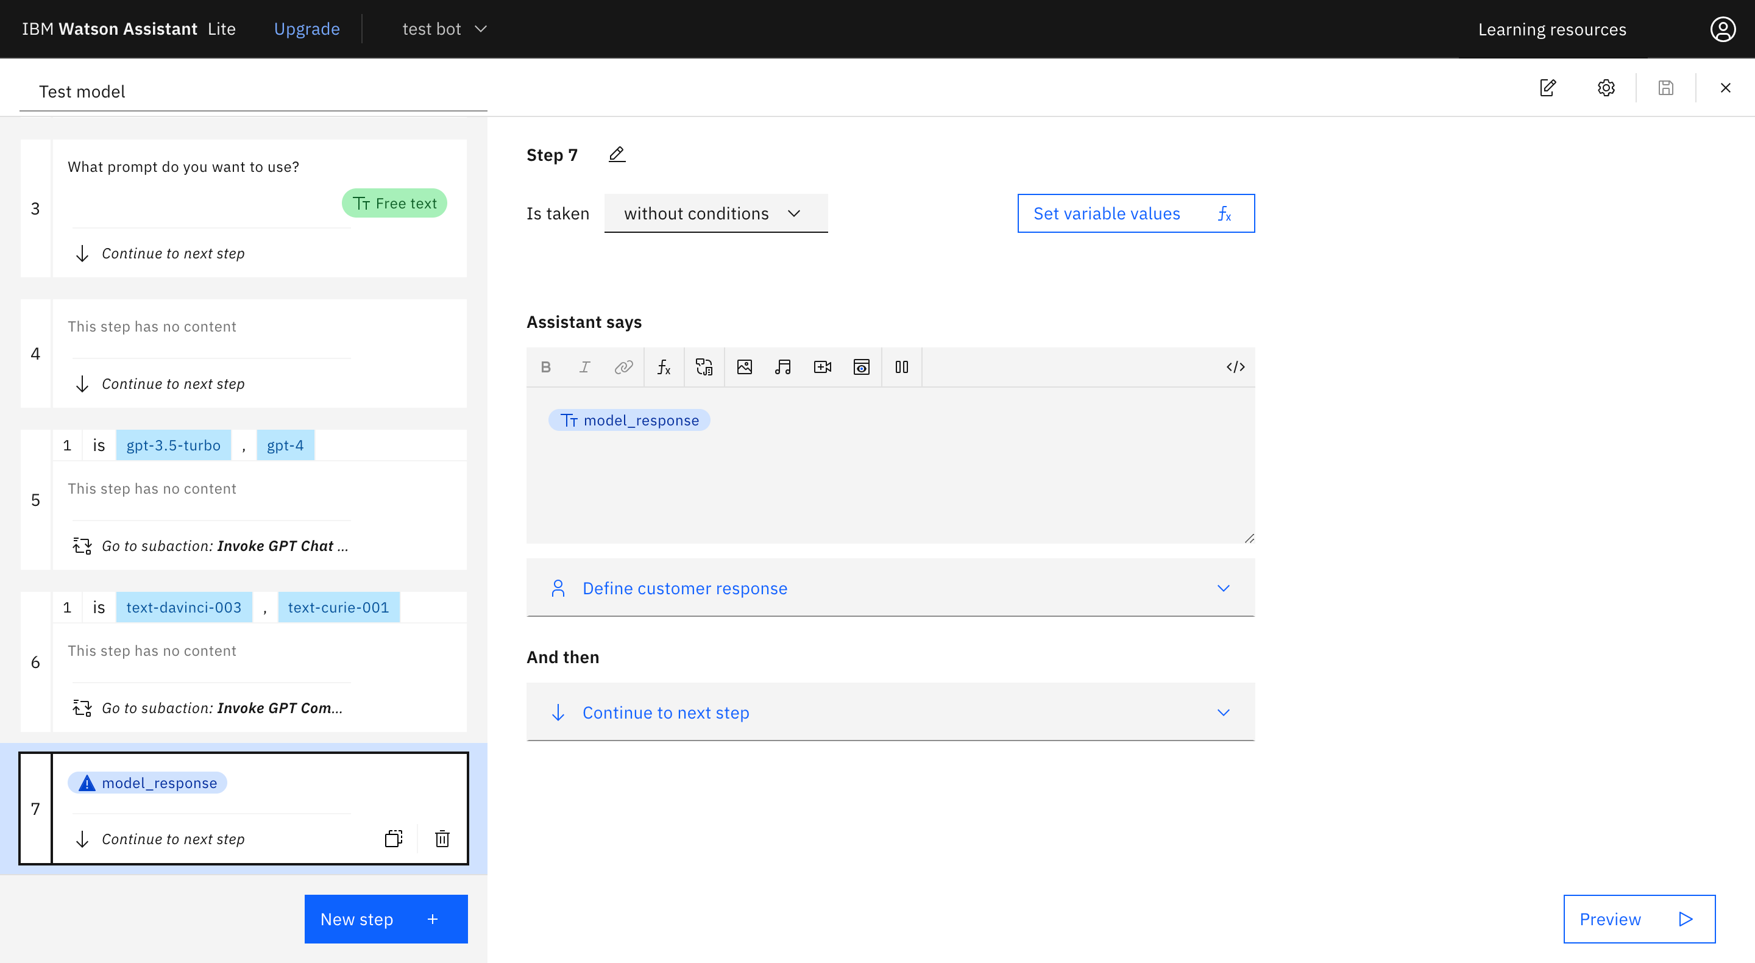Insert audio clip in assistant response
The image size is (1755, 963).
pyautogui.click(x=783, y=368)
